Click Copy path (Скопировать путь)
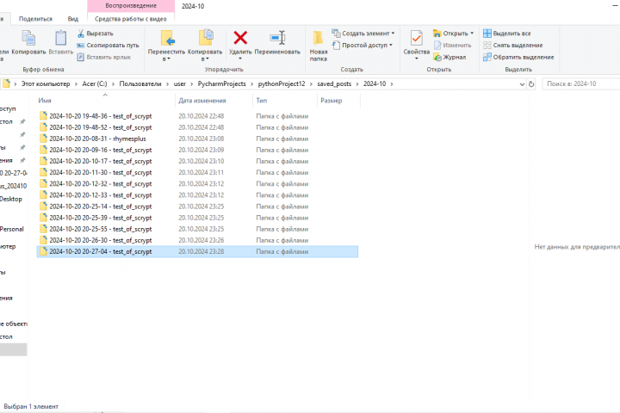Screen dimensions: 620x413 click(x=108, y=46)
